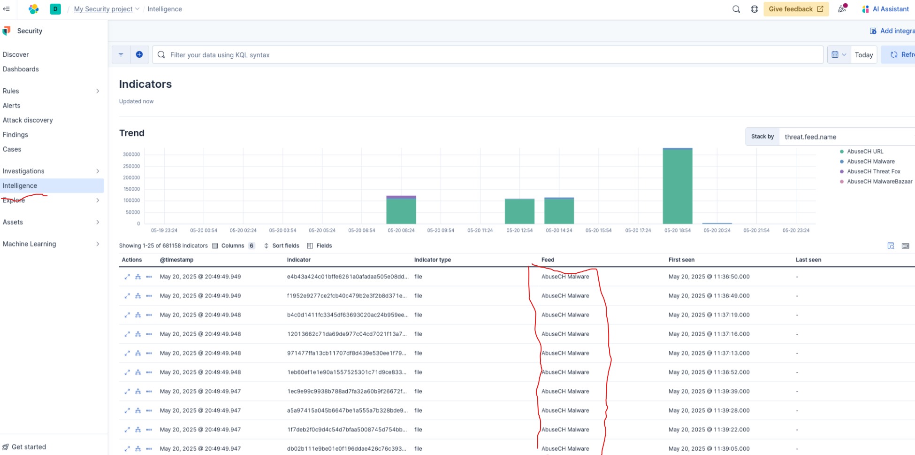
Task: Expand details for indicator f1952e9277ce
Action: click(127, 296)
